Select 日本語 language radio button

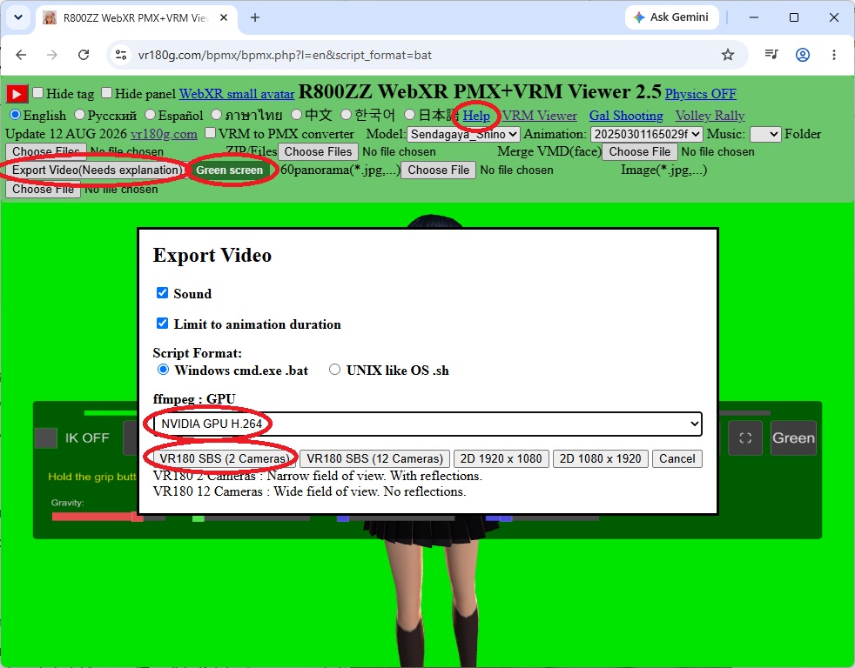pos(410,115)
